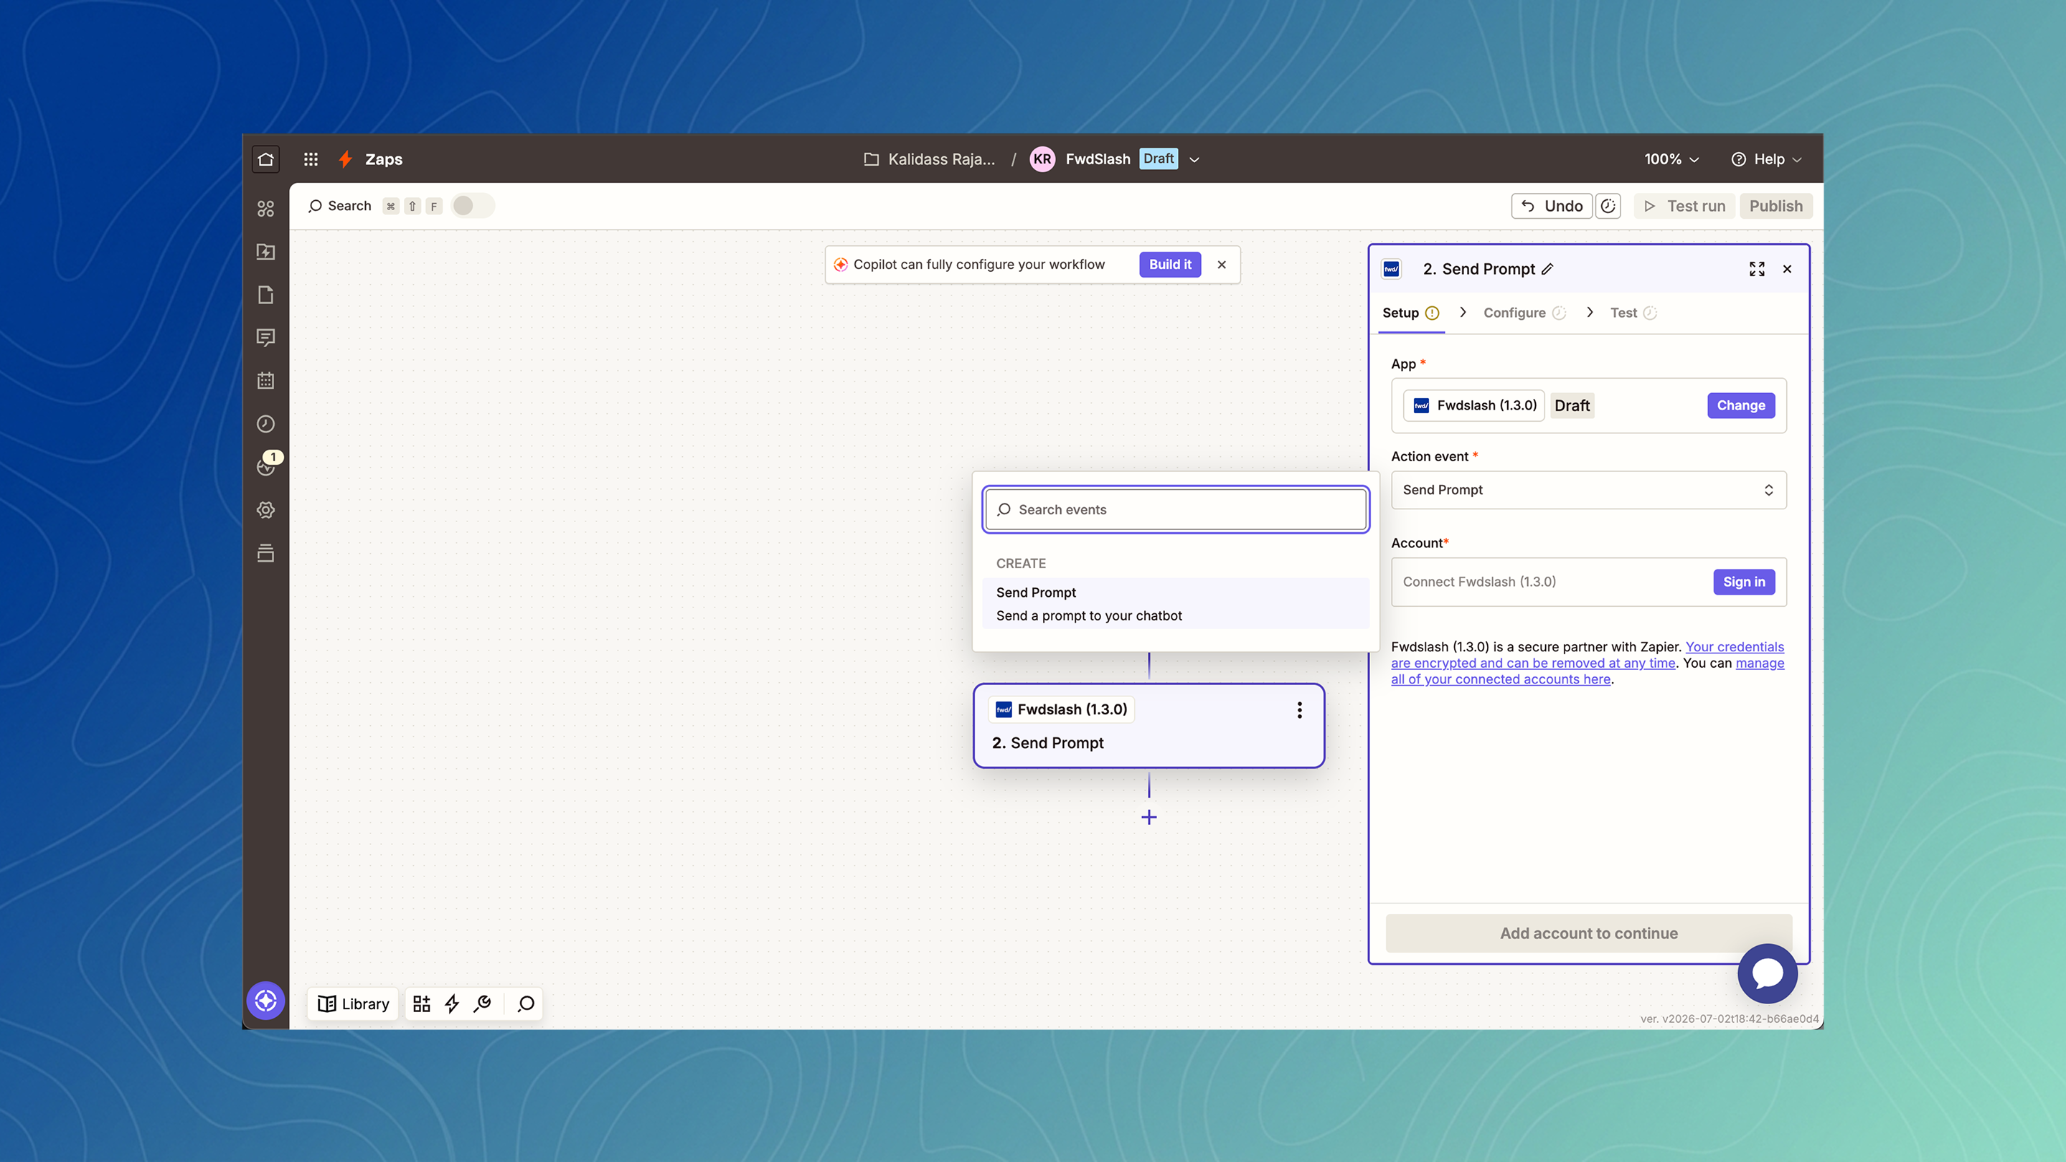Click the Undo button
Viewport: 2066px width, 1162px height.
click(x=1552, y=206)
